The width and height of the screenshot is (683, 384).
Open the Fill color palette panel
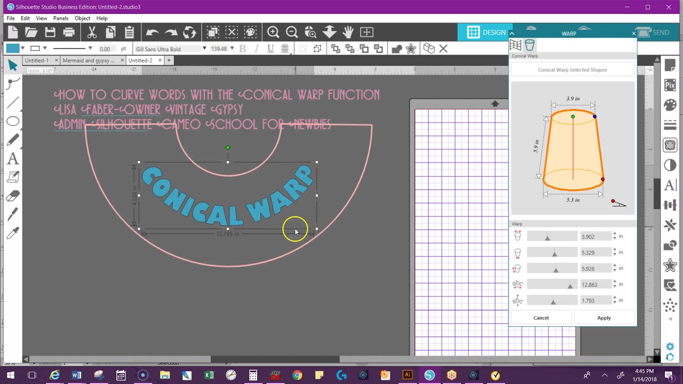(x=670, y=105)
